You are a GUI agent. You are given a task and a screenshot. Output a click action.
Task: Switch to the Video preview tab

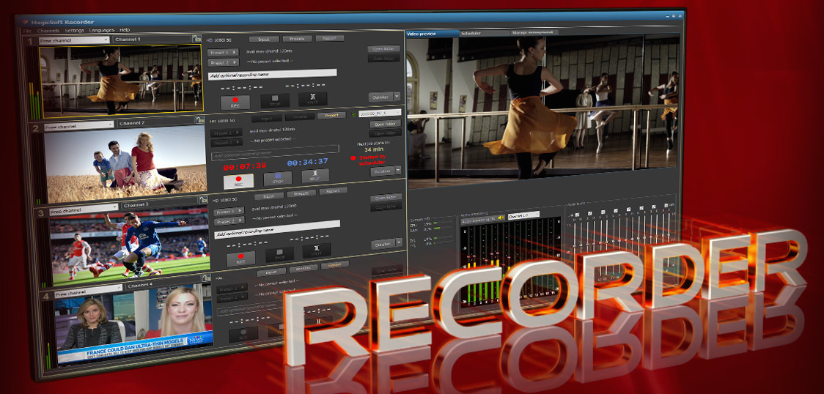click(433, 33)
